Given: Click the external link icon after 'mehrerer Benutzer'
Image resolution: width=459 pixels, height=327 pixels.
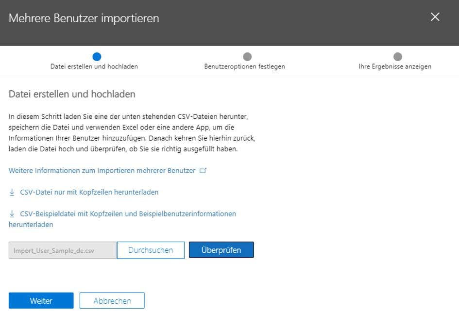Looking at the screenshot, I should (203, 170).
